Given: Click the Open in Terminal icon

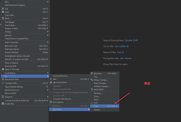Looking at the screenshot, I should (x=3, y=69).
